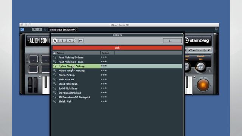Set star rating of Piano Pickup

tap(104, 75)
